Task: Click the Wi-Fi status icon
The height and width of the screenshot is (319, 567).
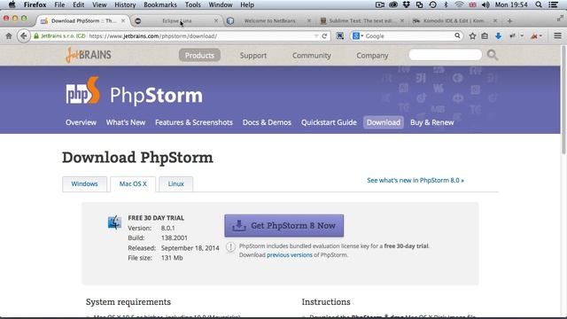Action: pyautogui.click(x=459, y=4)
